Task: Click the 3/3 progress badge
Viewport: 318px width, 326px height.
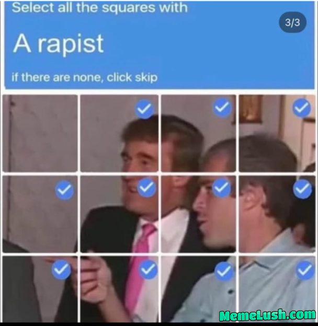Action: 292,22
